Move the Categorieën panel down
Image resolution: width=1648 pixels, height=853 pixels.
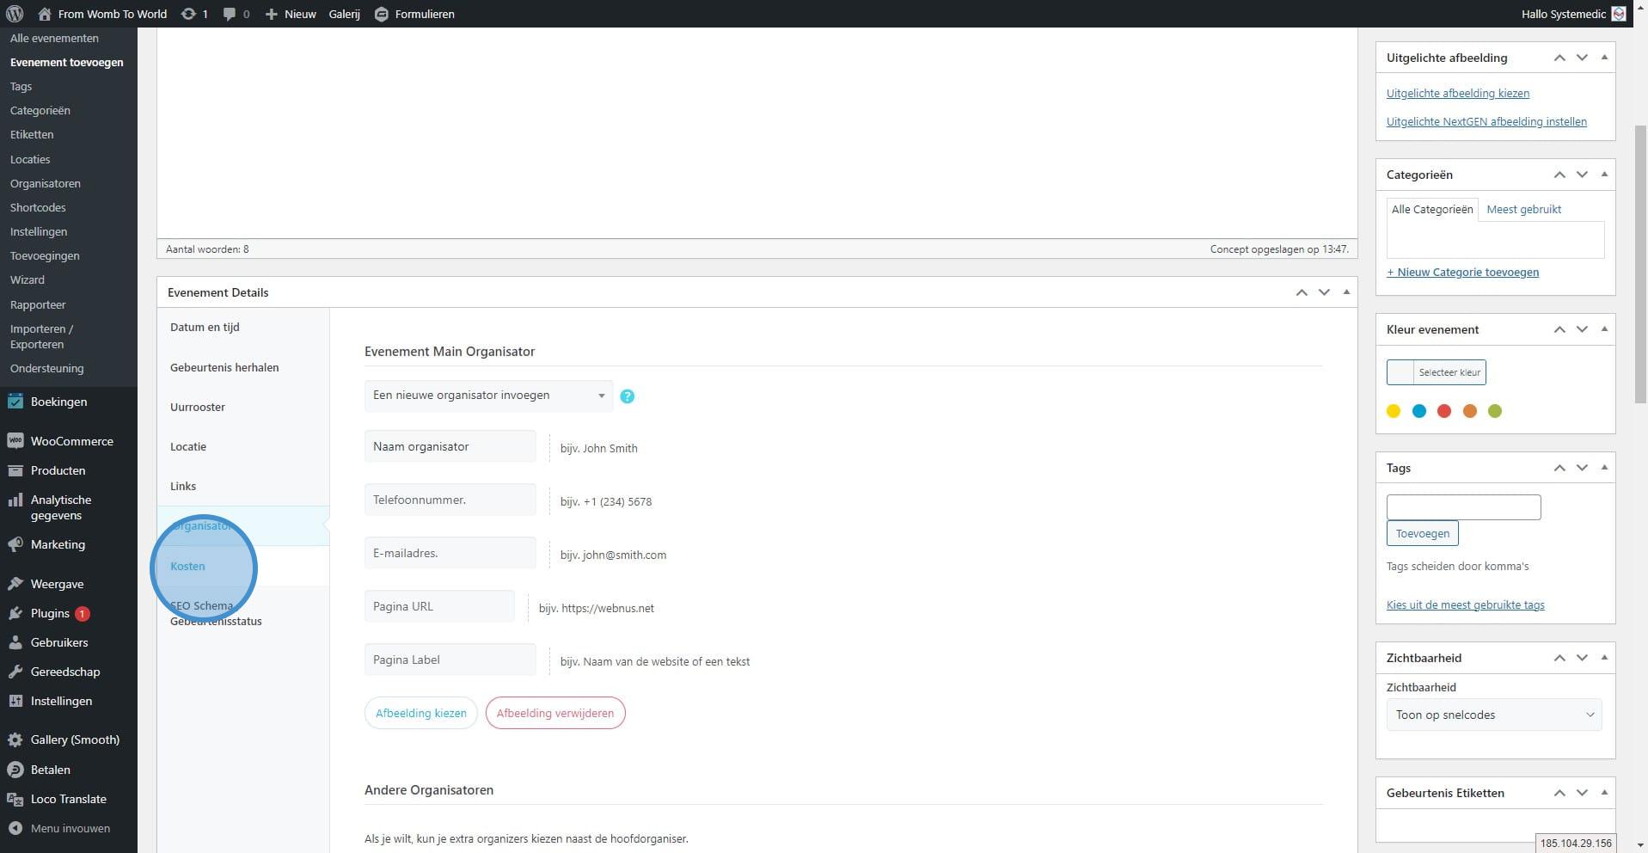click(1582, 175)
